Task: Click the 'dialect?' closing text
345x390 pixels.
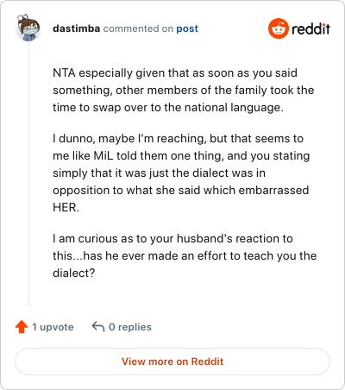Action: coord(73,273)
